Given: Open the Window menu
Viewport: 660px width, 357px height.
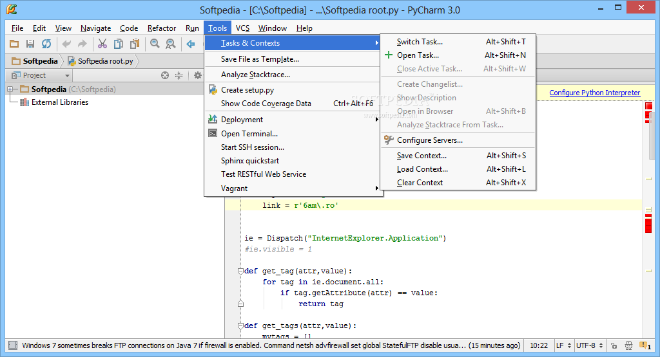Looking at the screenshot, I should pos(273,28).
